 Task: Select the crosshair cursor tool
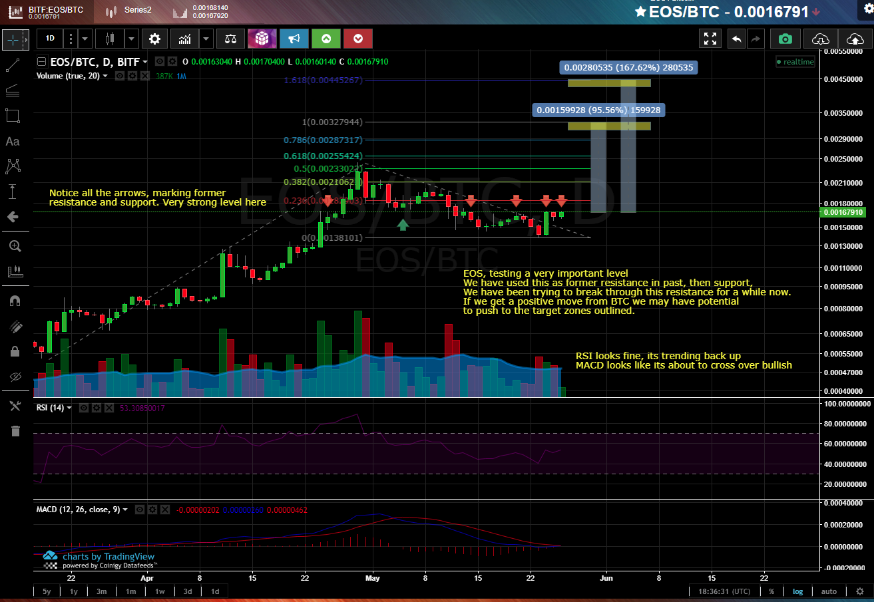(x=12, y=39)
